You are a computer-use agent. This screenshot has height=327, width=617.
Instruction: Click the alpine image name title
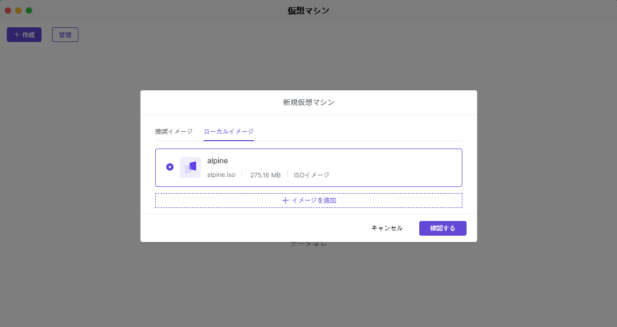click(x=217, y=161)
